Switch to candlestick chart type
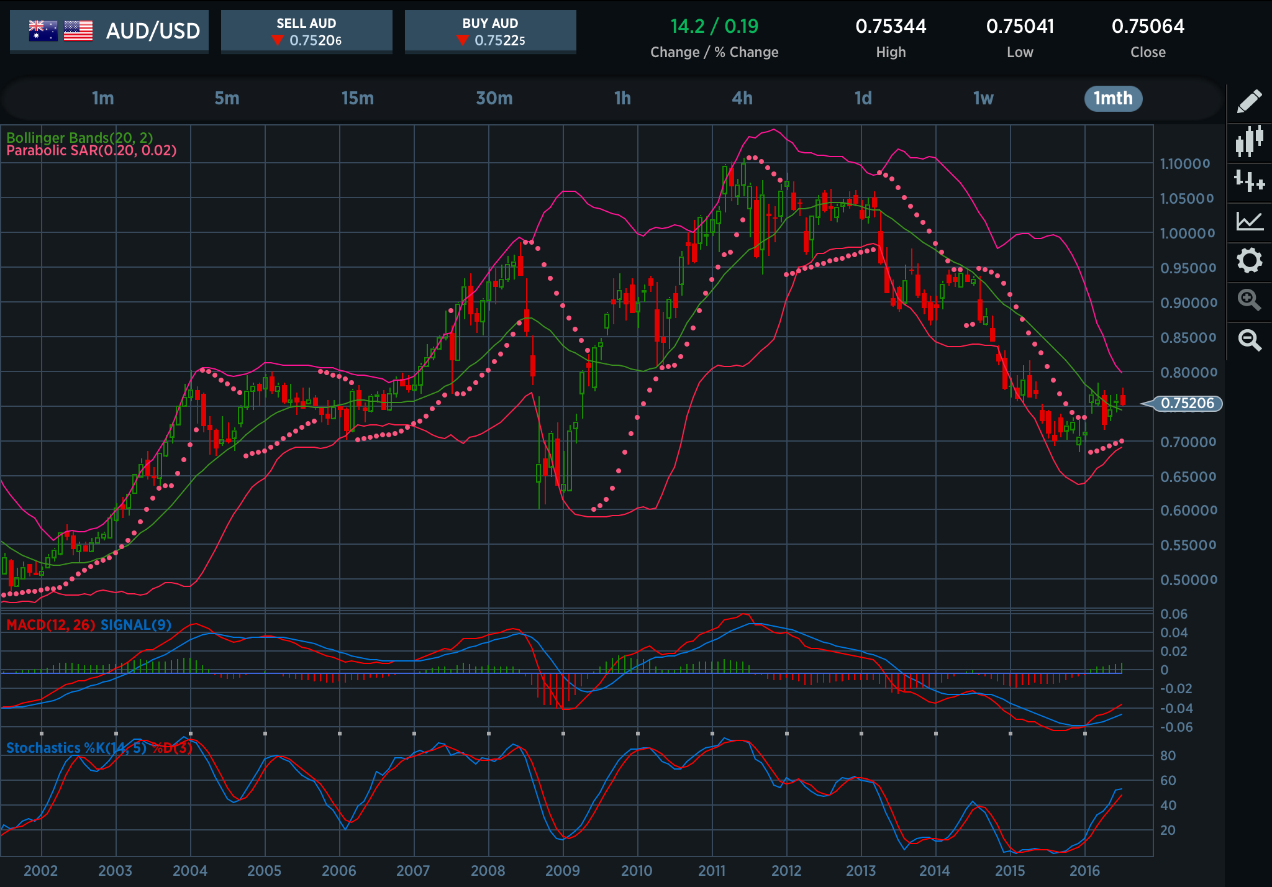Viewport: 1272px width, 887px height. click(x=1249, y=141)
